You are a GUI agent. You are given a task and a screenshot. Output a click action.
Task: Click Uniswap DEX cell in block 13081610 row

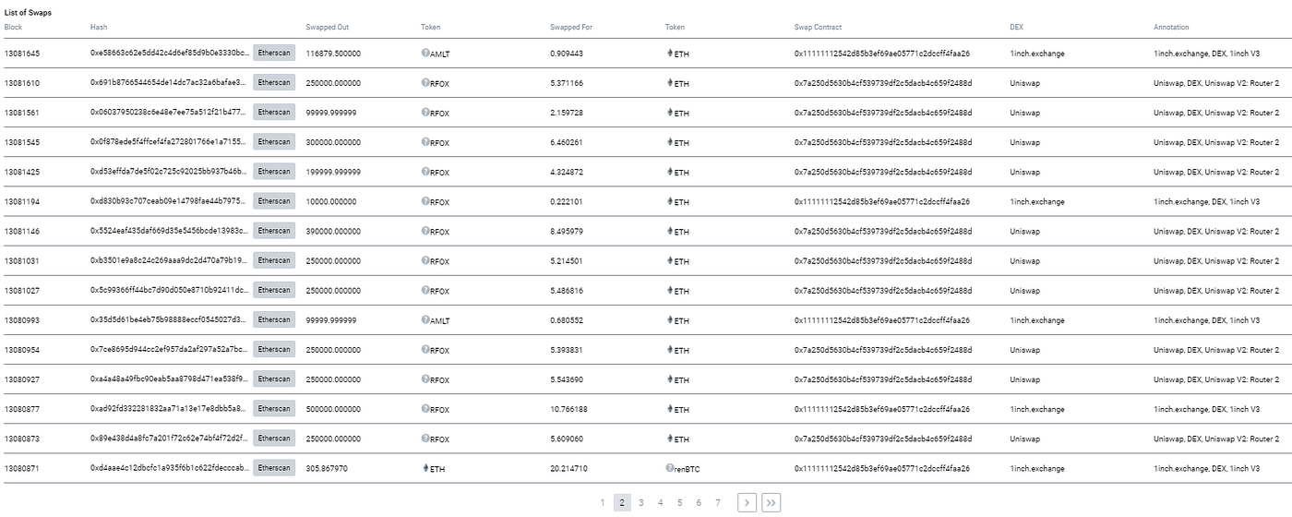(x=1026, y=83)
